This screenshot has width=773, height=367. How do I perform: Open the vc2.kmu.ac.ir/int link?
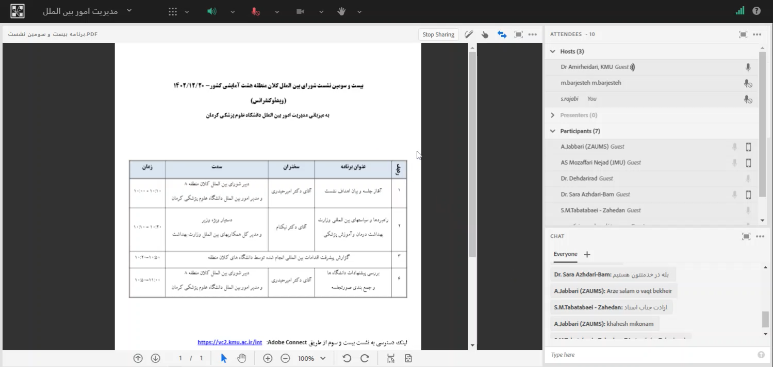[x=230, y=342]
